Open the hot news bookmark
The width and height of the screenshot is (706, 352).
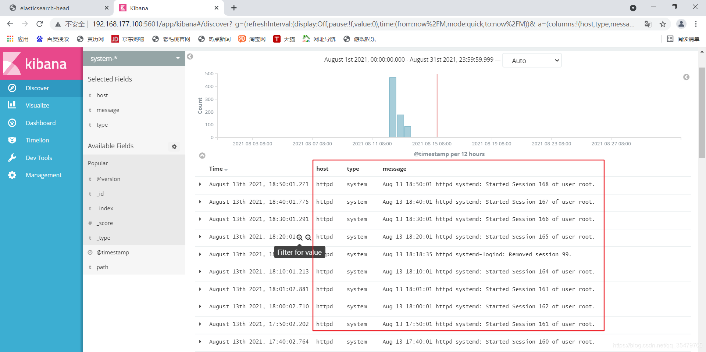(214, 39)
